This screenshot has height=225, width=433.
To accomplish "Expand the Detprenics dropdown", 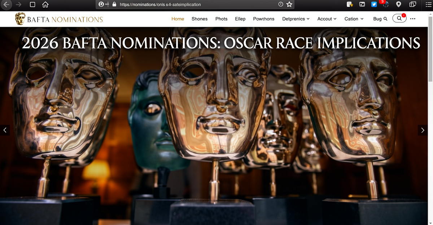I will tap(296, 19).
